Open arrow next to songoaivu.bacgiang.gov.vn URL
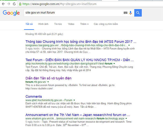 129,45
